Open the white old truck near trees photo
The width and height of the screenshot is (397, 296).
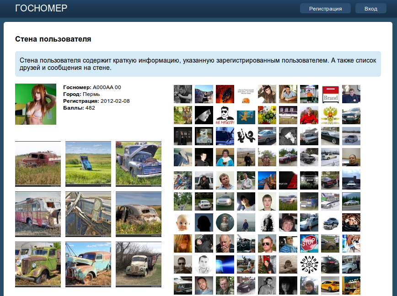click(139, 264)
